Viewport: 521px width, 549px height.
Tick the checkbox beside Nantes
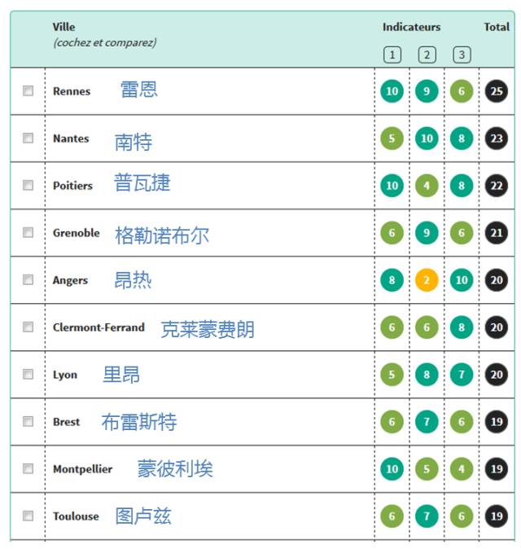28,138
